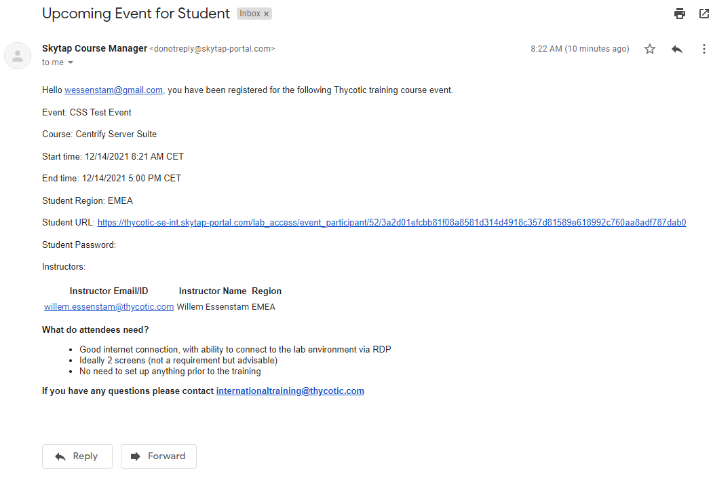The image size is (713, 487).
Task: Click the Skytap Course Manager sender name
Action: [x=94, y=48]
